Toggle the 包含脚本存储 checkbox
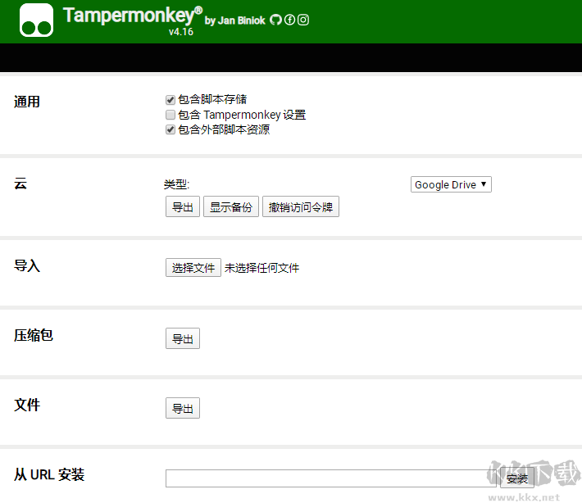 click(x=171, y=100)
